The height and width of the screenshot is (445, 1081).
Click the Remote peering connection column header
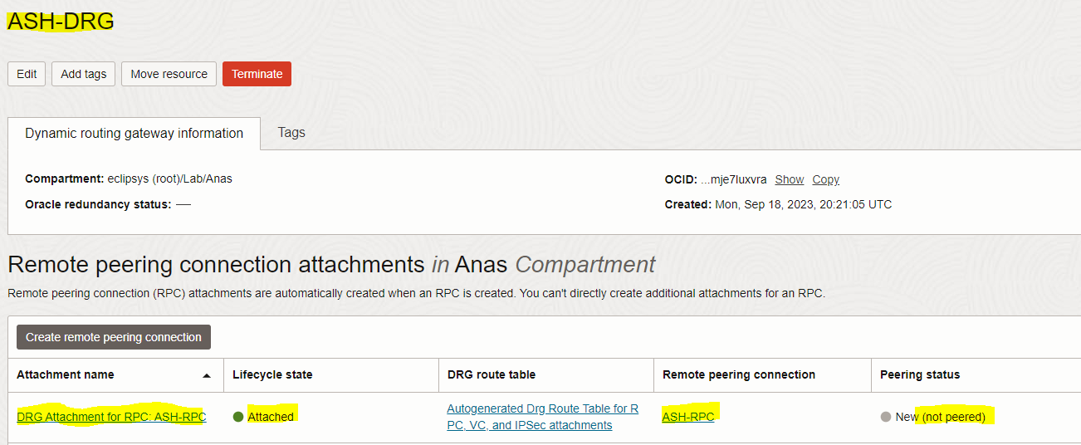point(739,374)
